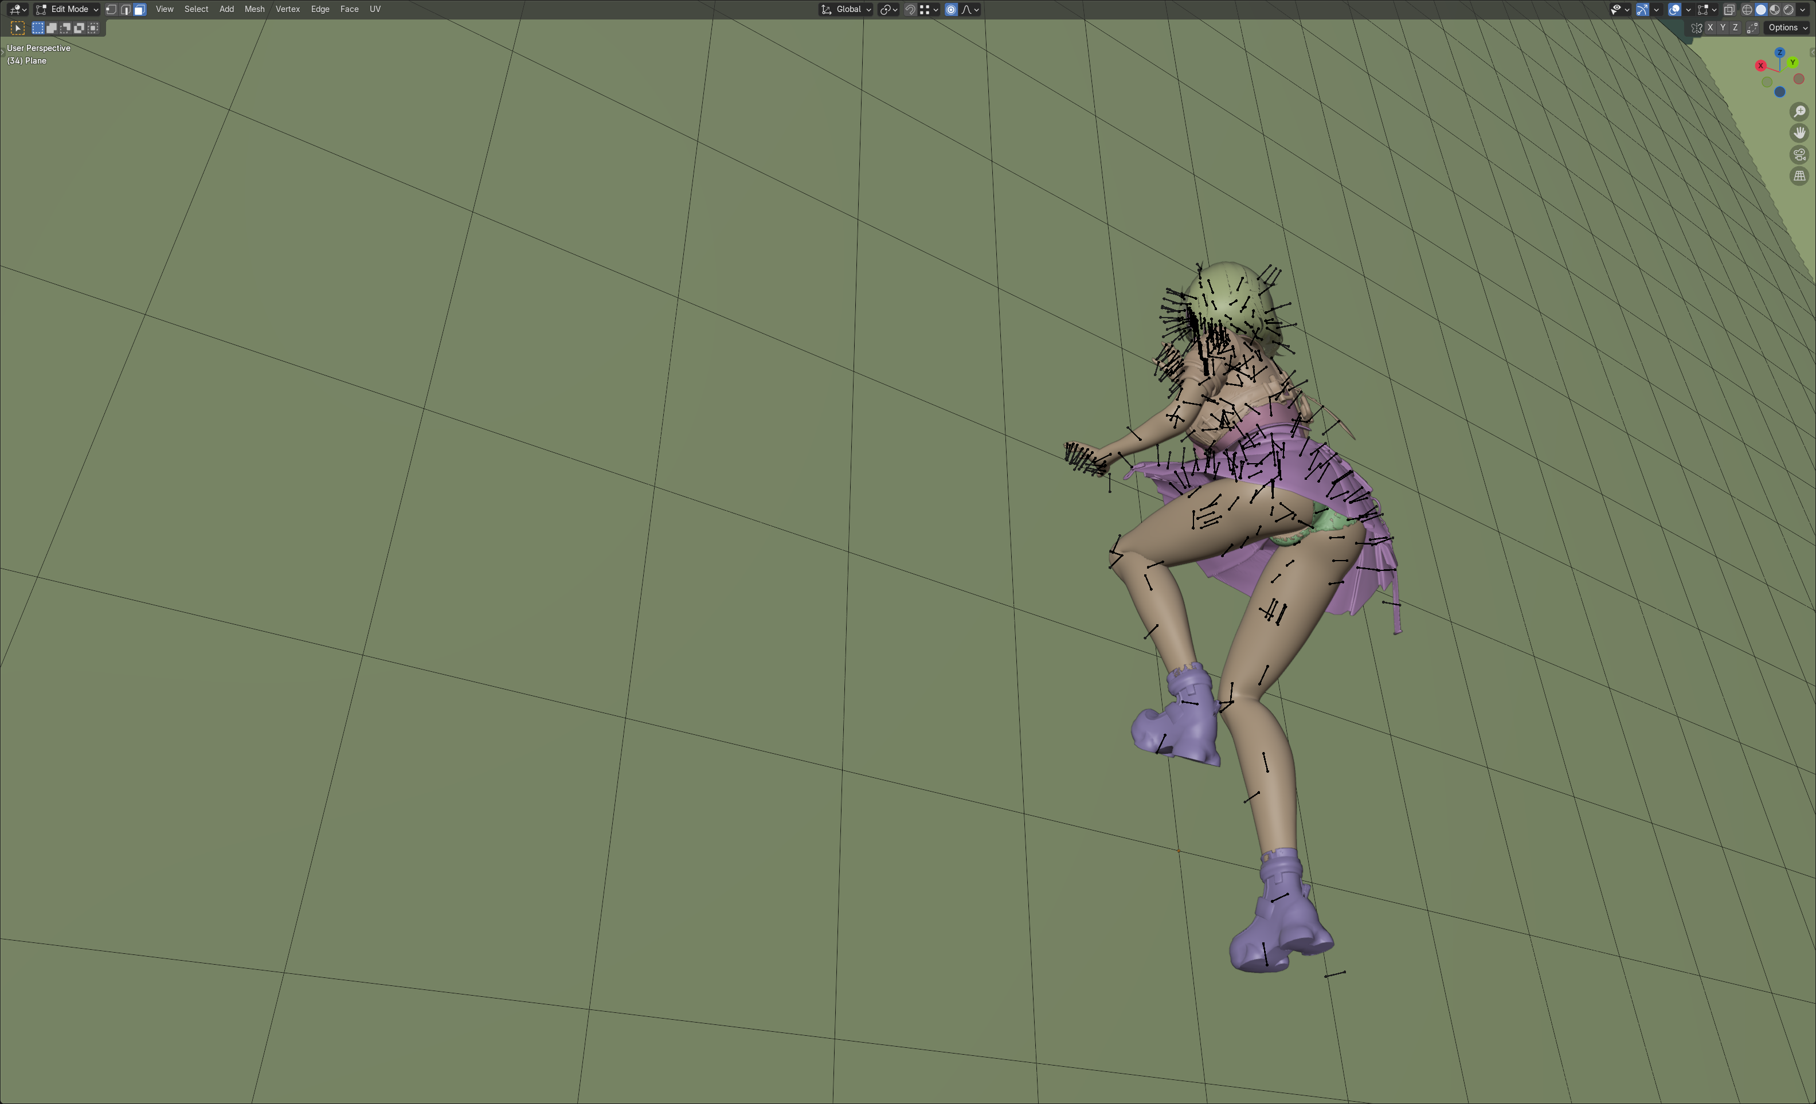Click the green Y axis gizmo
The height and width of the screenshot is (1104, 1816).
point(1792,62)
